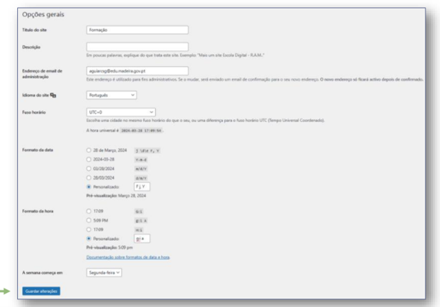Click the custom date format text box
Screen dimensions: 440x307
(142, 187)
